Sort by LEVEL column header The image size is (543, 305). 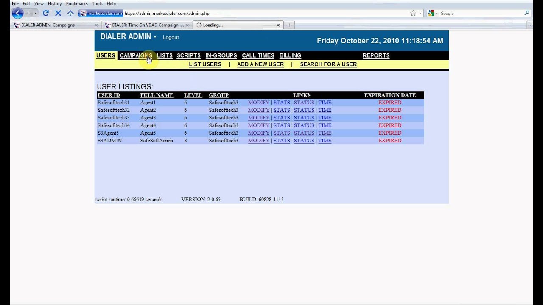193,95
